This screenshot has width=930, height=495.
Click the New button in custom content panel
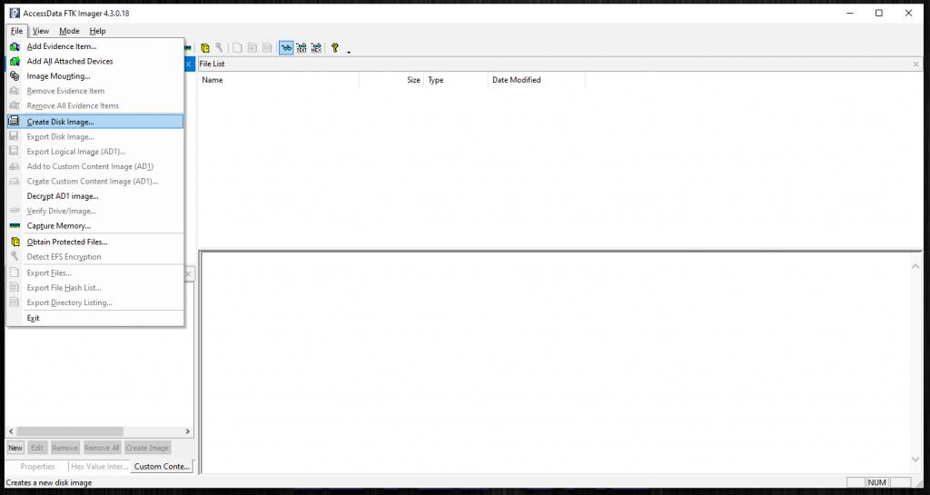coord(15,448)
